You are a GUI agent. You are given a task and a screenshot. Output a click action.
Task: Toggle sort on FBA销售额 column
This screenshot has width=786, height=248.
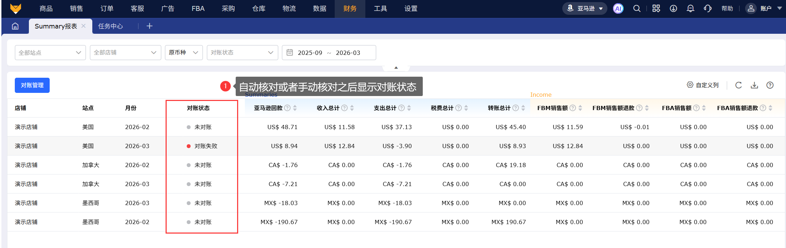pos(704,108)
